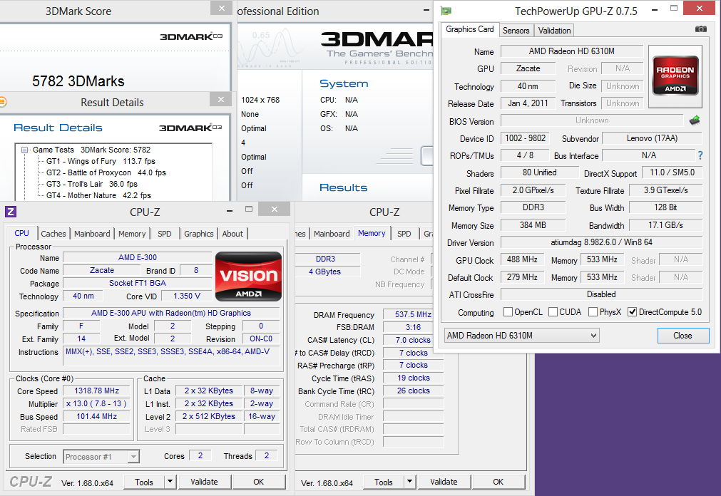Image resolution: width=721 pixels, height=496 pixels.
Task: Switch to the Validation tab in GPU-Z
Action: coord(555,31)
